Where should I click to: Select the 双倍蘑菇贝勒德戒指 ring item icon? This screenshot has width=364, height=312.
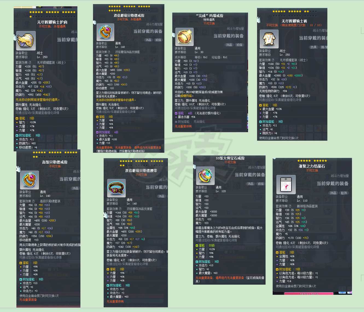pos(105,32)
